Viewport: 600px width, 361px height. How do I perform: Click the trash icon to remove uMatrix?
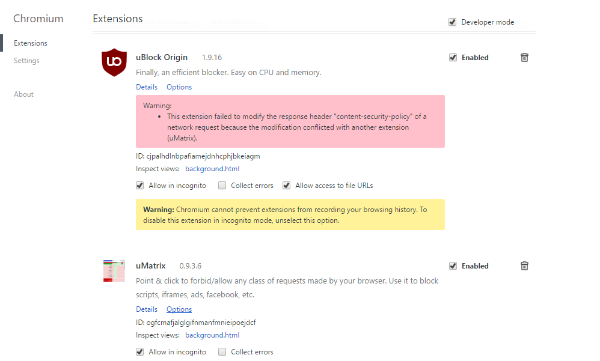(524, 265)
